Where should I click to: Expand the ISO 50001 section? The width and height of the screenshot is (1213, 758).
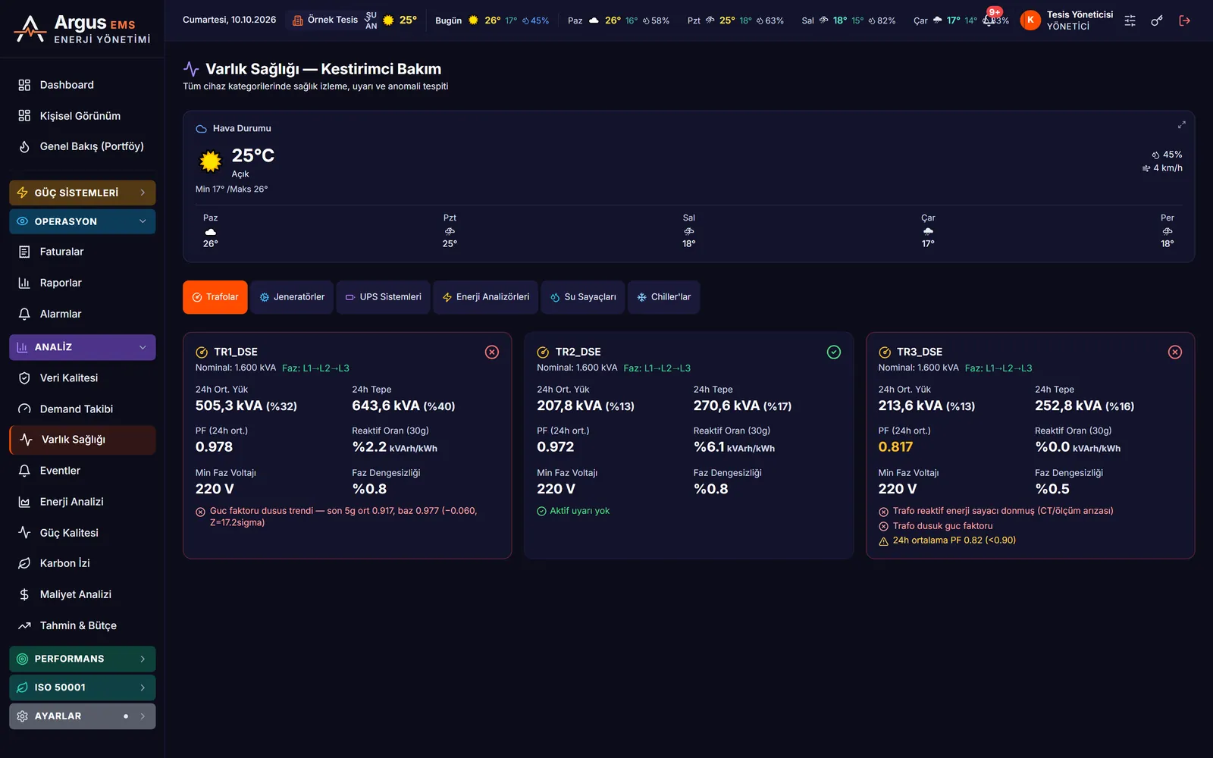click(x=83, y=688)
